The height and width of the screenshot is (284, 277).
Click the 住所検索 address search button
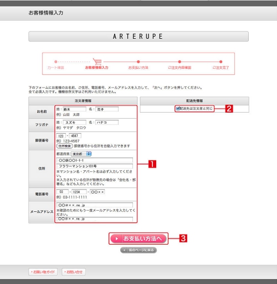point(64,146)
